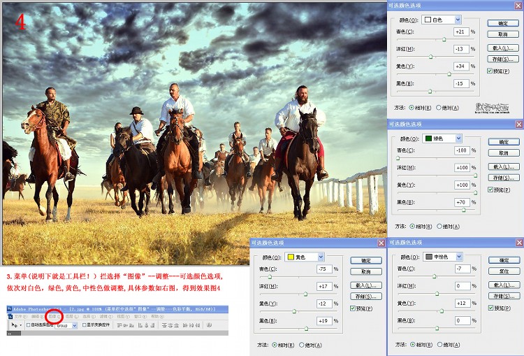Toggle 预览 Preview in the 白色 dialog
The image size is (524, 356).
pos(489,71)
